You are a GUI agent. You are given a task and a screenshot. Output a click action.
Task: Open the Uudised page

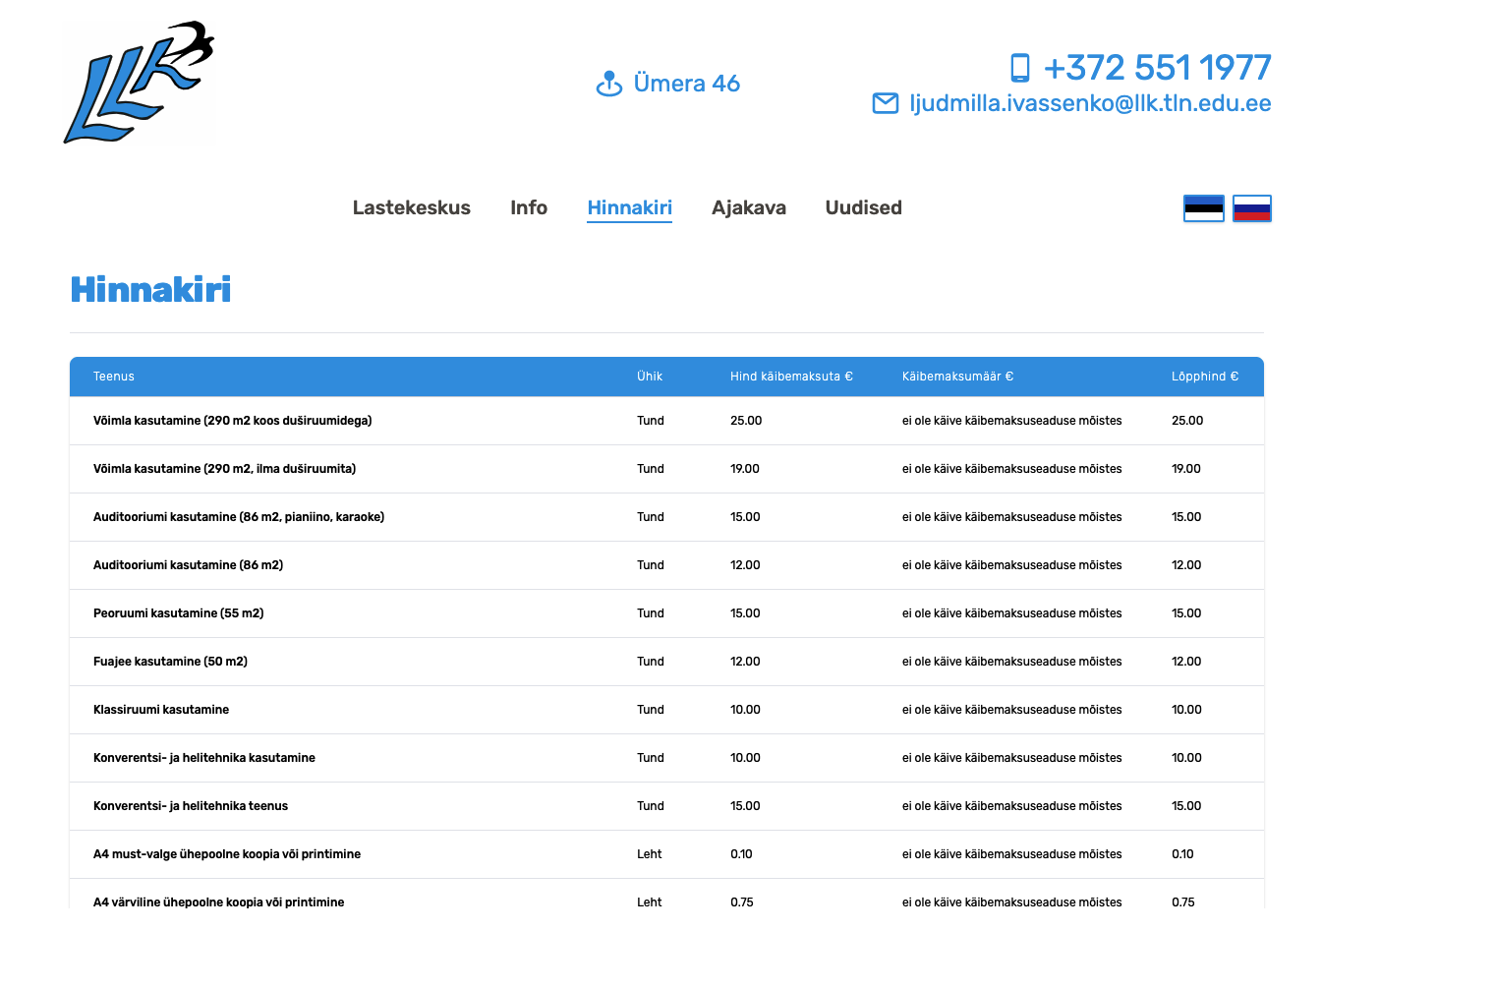point(863,207)
